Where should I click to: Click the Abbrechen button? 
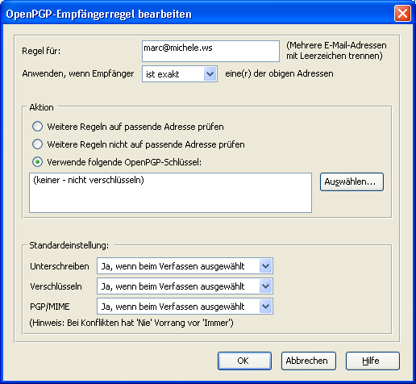[309, 361]
